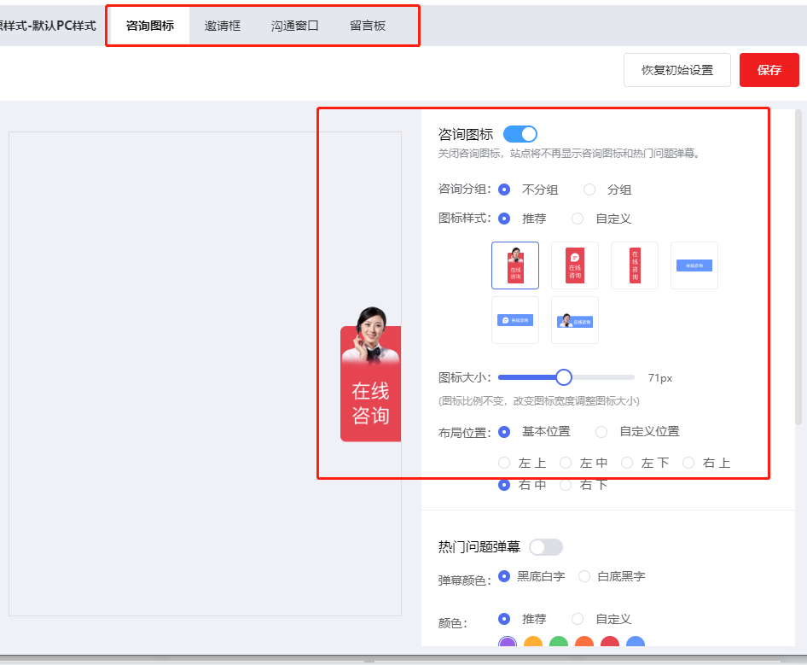This screenshot has height=665, width=807.
Task: Click the 图标大小 slider handle
Action: (563, 377)
